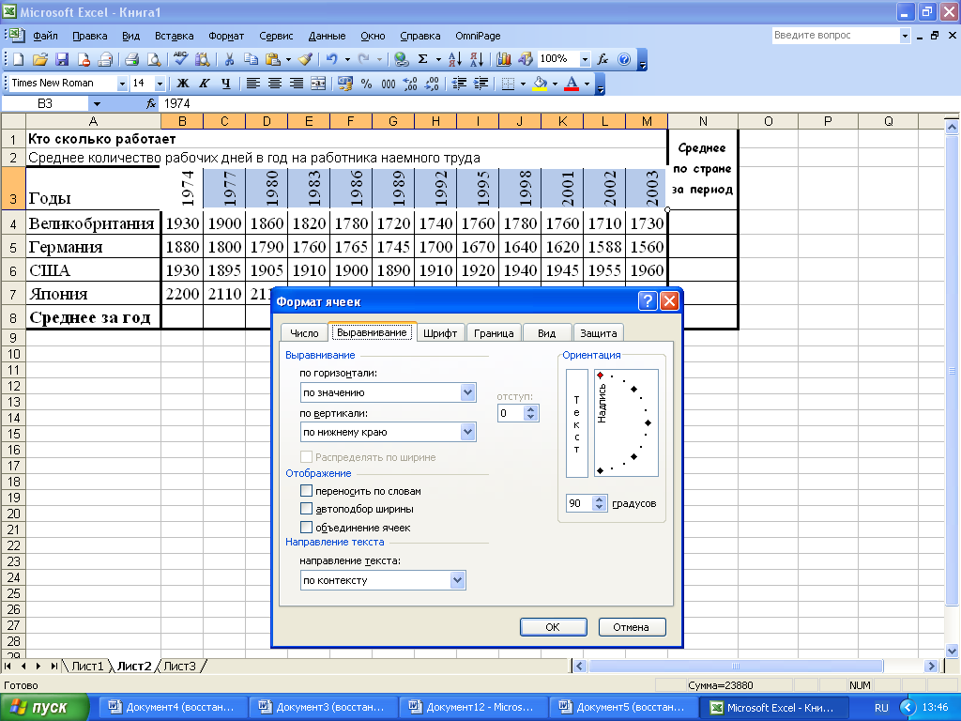961x721 pixels.
Task: Switch to the 'Граница' tab
Action: pyautogui.click(x=494, y=333)
